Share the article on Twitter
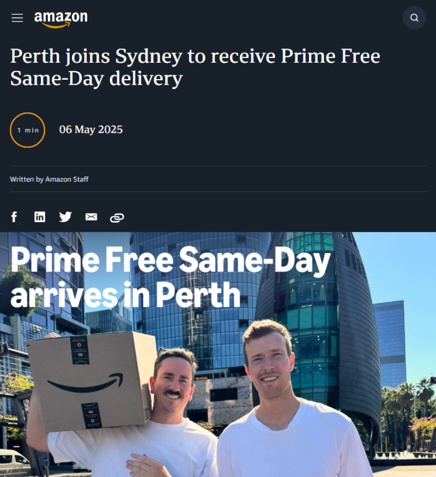Screen dimensions: 436x477 (x=65, y=217)
